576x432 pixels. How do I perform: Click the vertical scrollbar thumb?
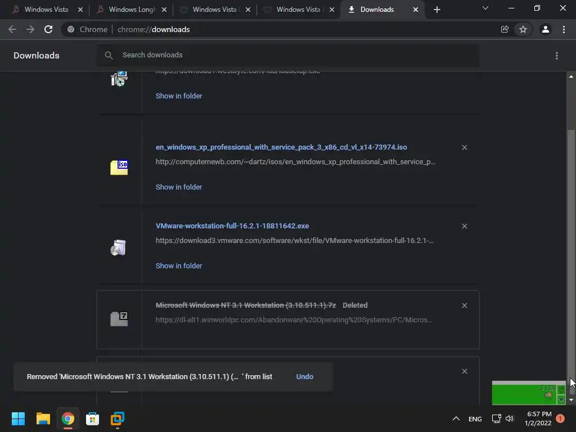pos(571,262)
